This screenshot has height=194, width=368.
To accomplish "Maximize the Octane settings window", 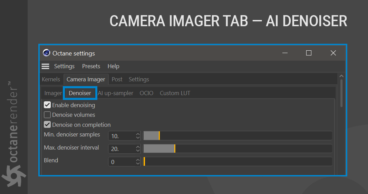I will coord(309,53).
